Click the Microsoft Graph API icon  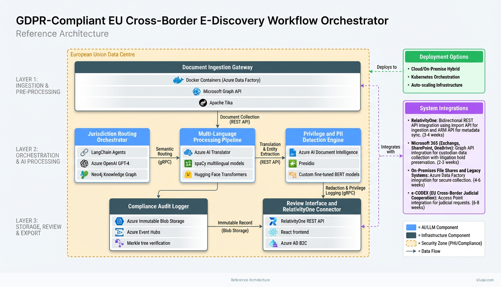[196, 92]
